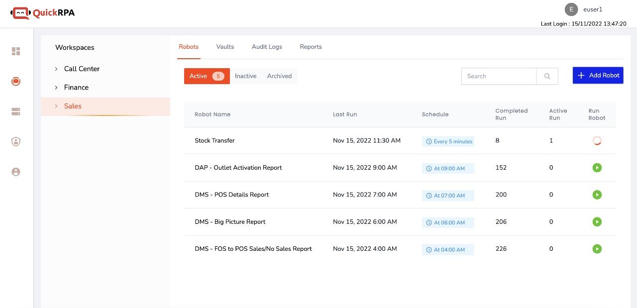
Task: Focus the Search input field
Action: 499,76
